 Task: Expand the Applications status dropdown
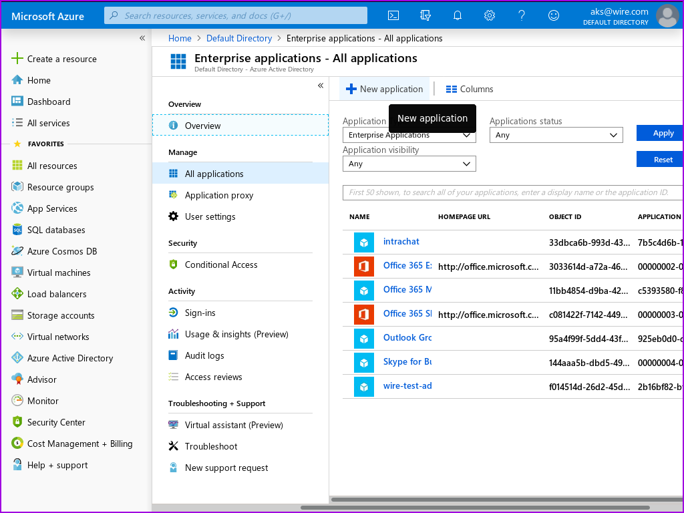click(x=556, y=135)
